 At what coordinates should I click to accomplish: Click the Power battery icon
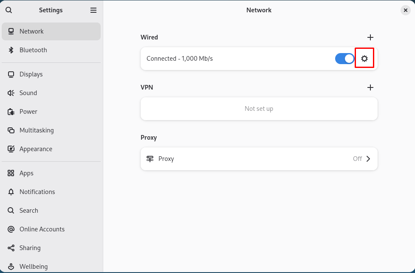[11, 112]
